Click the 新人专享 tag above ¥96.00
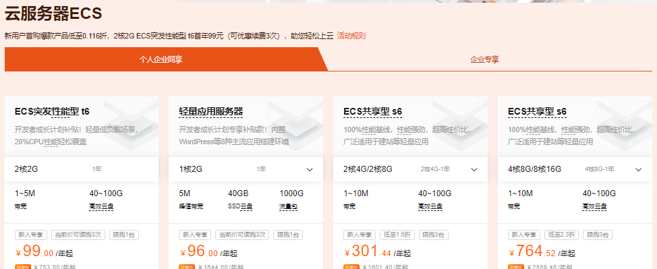The image size is (657, 269). click(x=194, y=235)
